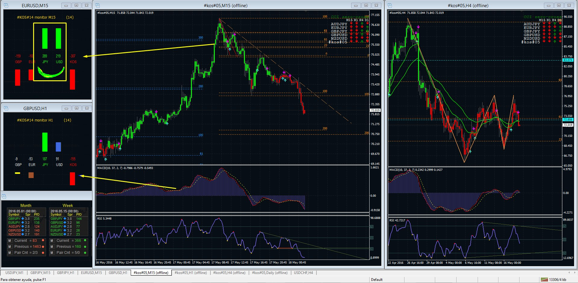Click blue diamond beside GBPJPY in Month table
Image resolution: width=578 pixels, height=283 pixels.
[23, 219]
